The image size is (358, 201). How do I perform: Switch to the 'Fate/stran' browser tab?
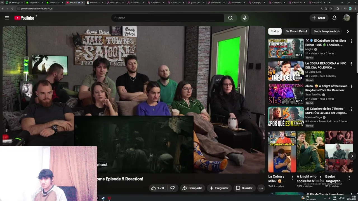tap(276, 3)
